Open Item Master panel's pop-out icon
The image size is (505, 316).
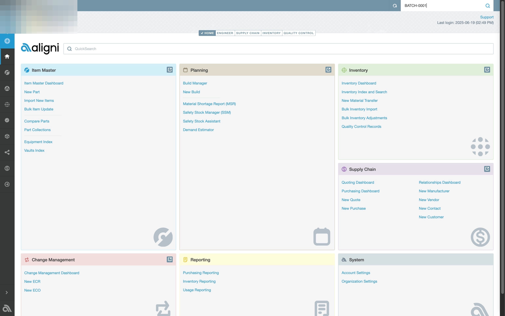click(x=170, y=70)
